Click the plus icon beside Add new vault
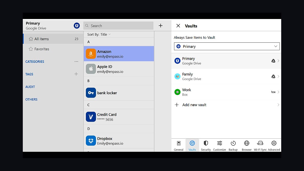This screenshot has width=304, height=171. click(177, 105)
